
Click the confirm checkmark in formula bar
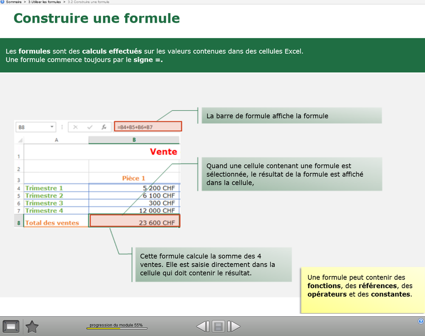[89, 127]
